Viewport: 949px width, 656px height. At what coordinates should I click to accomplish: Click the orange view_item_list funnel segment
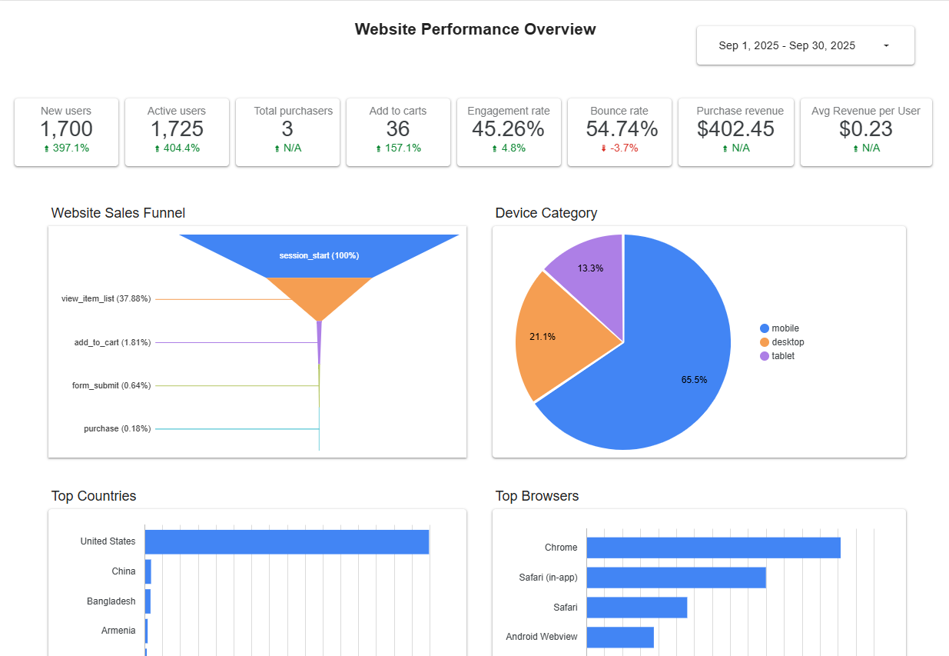[x=319, y=295]
